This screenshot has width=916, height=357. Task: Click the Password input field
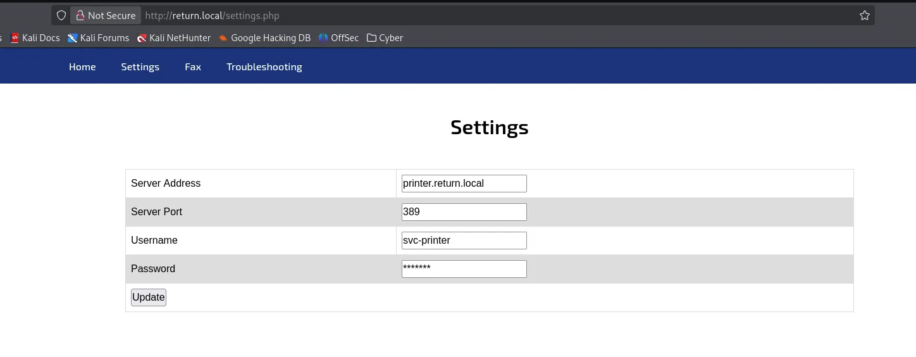tap(464, 269)
